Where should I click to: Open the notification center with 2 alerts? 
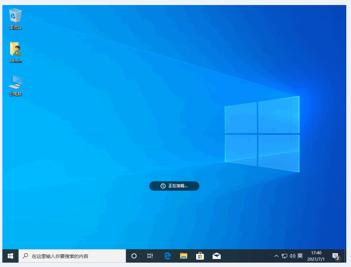(336, 256)
